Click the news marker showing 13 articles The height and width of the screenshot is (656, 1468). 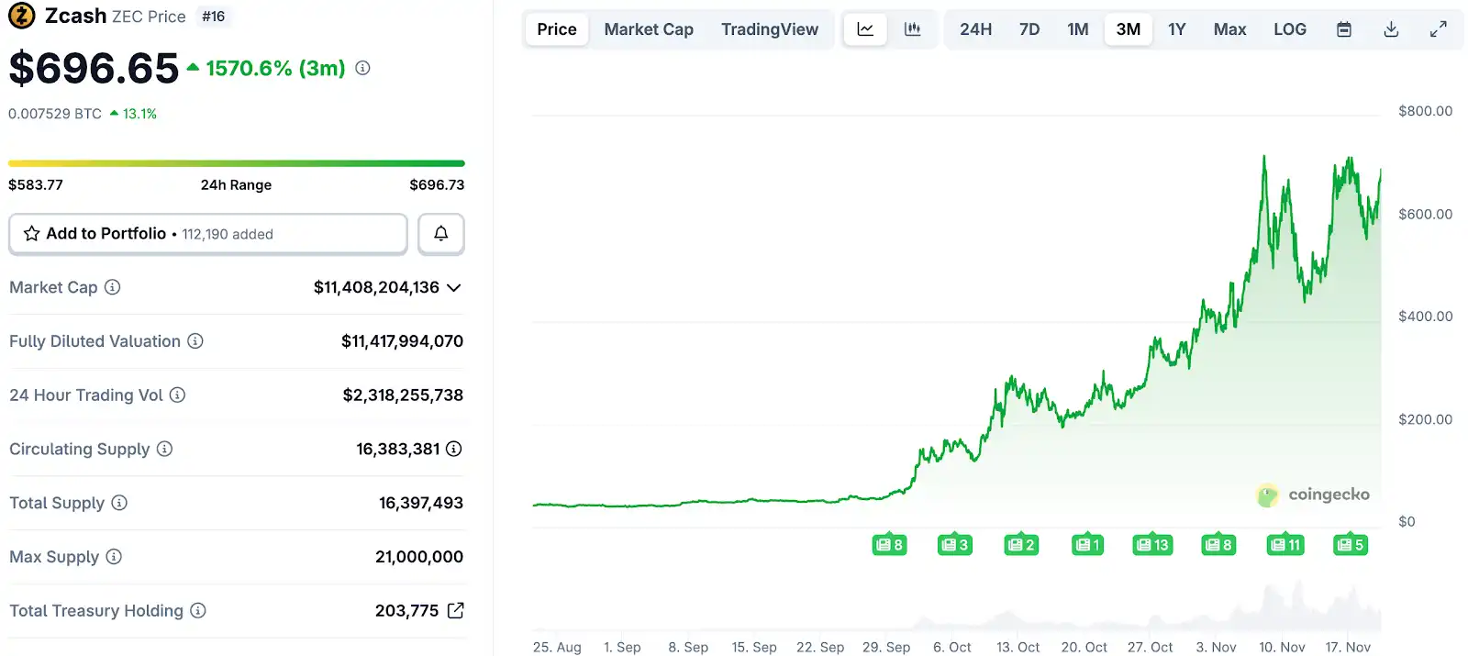coord(1152,544)
